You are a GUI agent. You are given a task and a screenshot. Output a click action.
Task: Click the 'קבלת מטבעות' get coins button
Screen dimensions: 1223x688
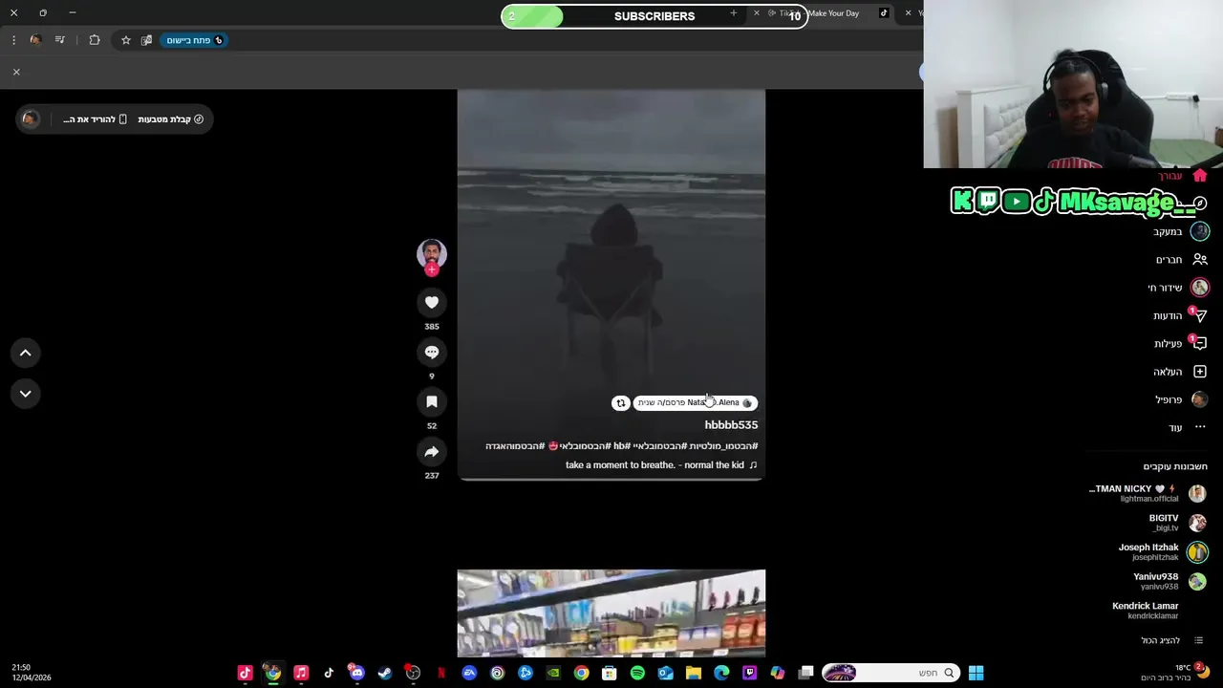pyautogui.click(x=171, y=119)
